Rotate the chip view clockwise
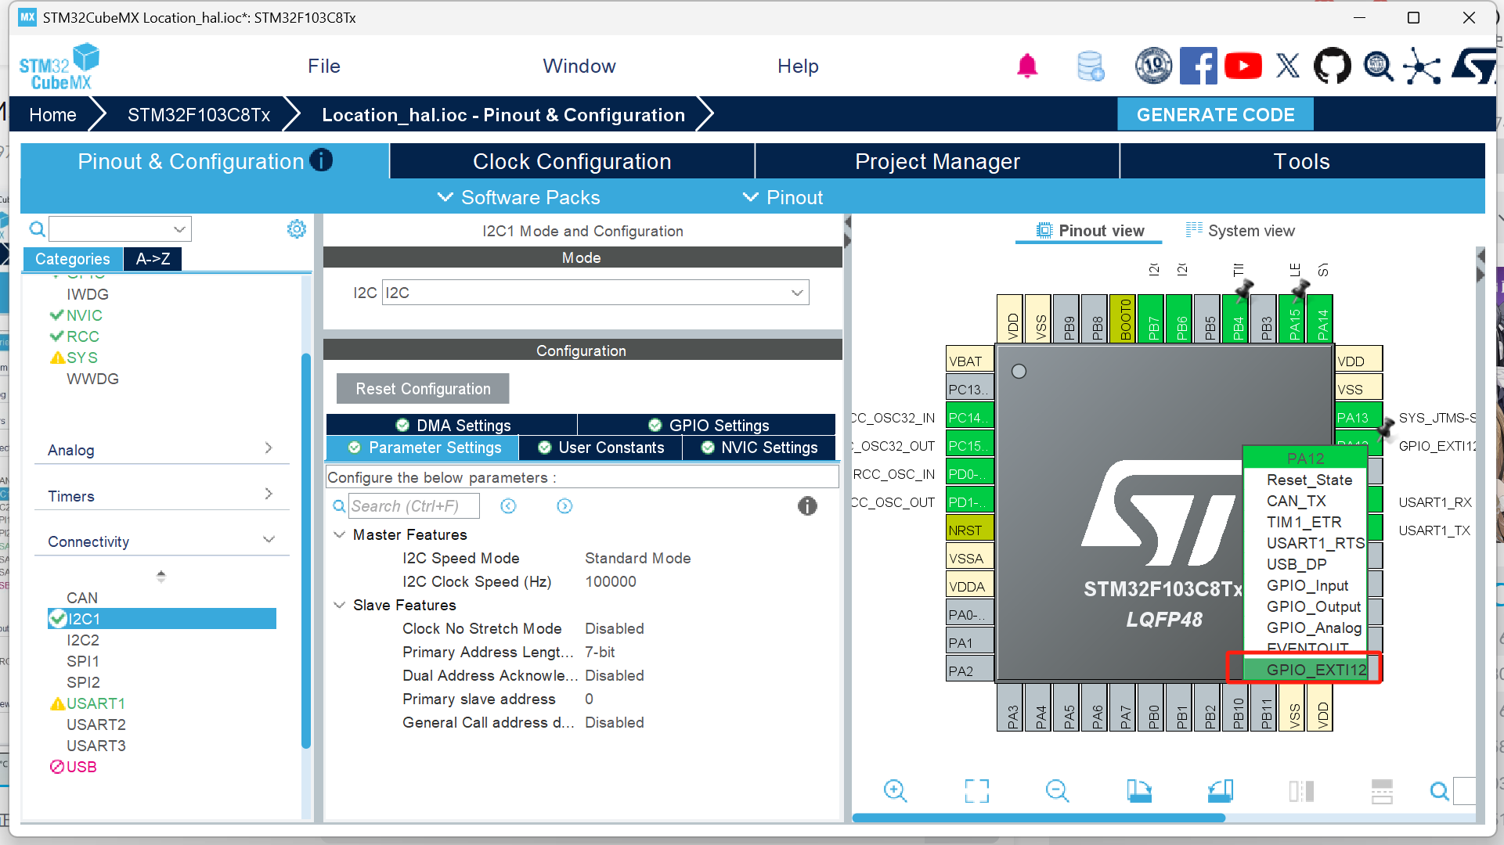The width and height of the screenshot is (1504, 845). pyautogui.click(x=1139, y=791)
